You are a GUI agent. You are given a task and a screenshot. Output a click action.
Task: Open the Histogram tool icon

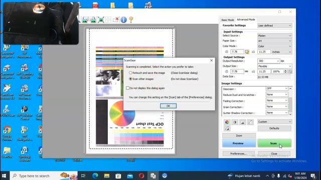[x=243, y=122]
